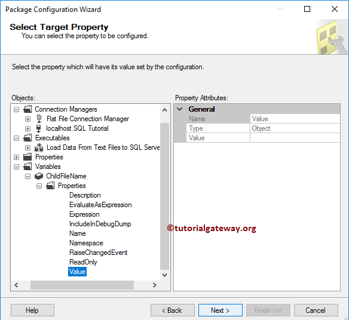Select the EvaluateAsExpression property
Screen dimensions: 349x320
click(x=100, y=205)
